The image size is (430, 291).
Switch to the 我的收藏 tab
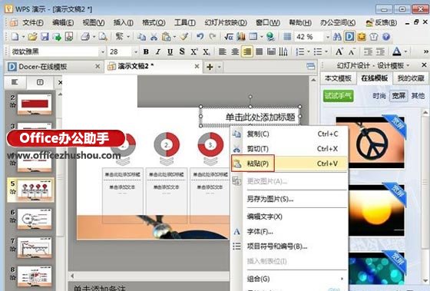coord(411,79)
